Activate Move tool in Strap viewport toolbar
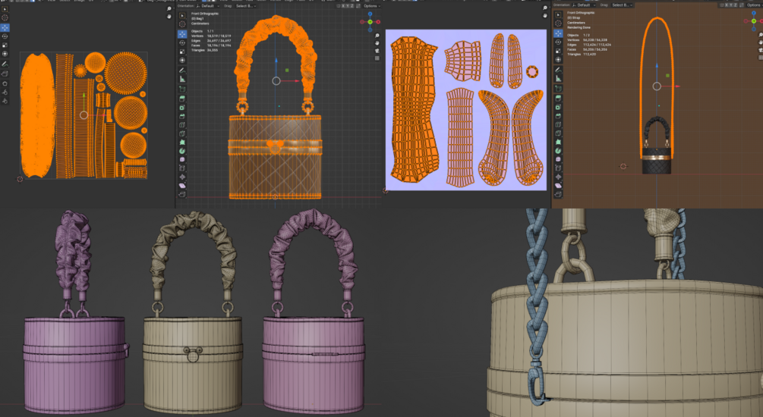Image resolution: width=763 pixels, height=417 pixels. 558,33
